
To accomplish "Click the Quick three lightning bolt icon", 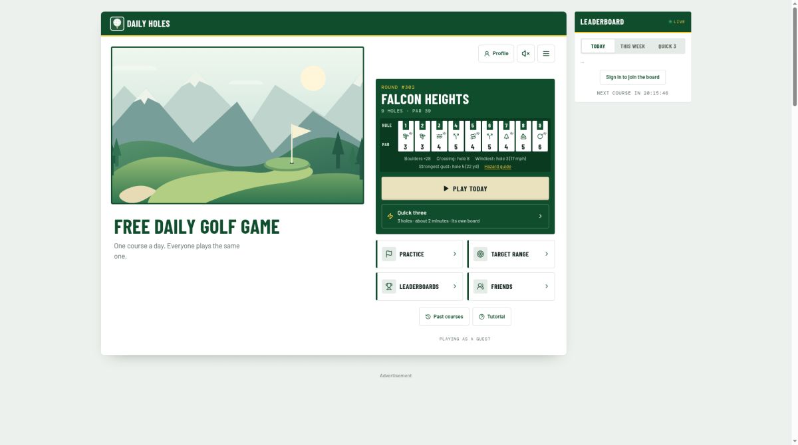I will pyautogui.click(x=390, y=217).
